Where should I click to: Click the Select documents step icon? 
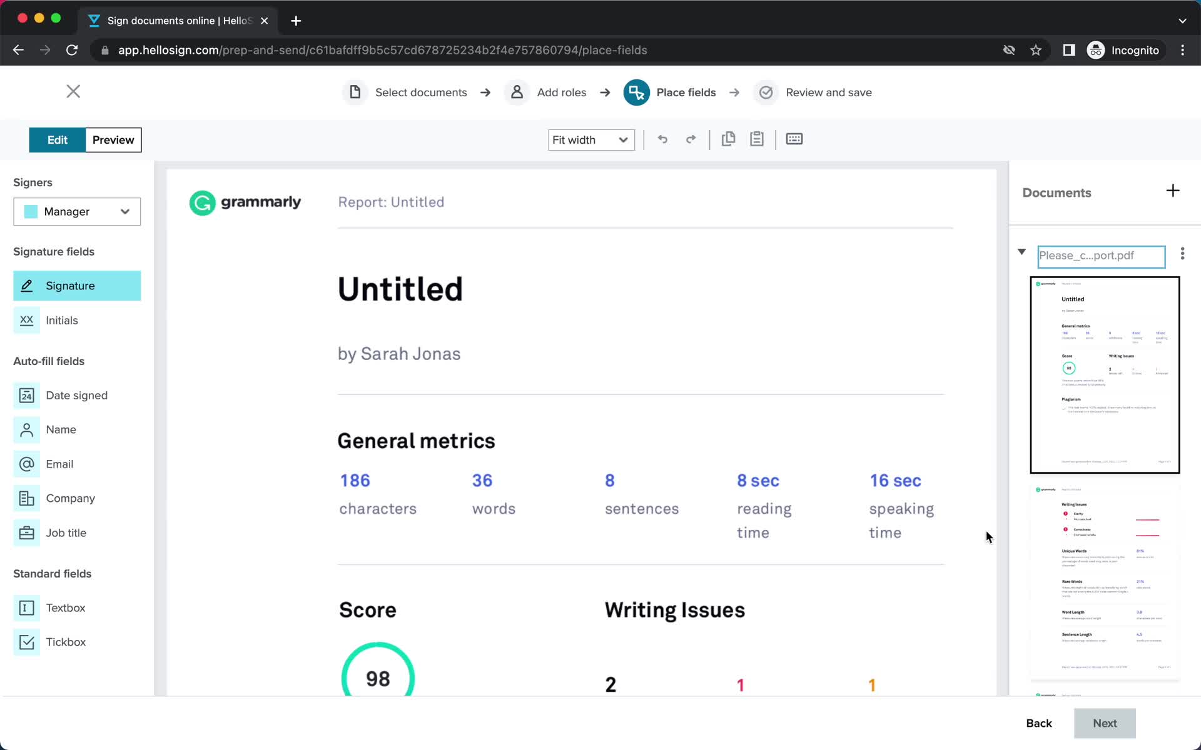coord(355,92)
